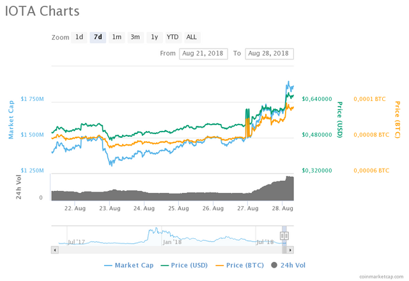This screenshot has height=281, width=409.
Task: Click the $0,480000 price label
Action: pos(317,135)
